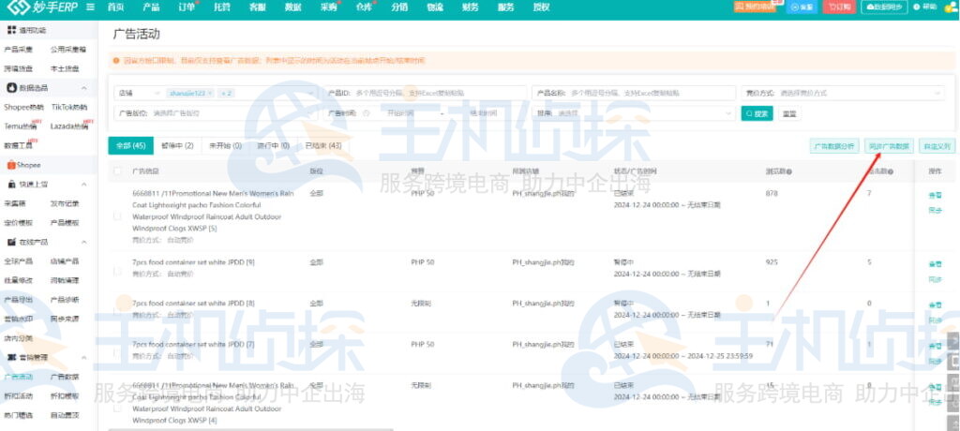Click the 自定义列 button

(937, 146)
